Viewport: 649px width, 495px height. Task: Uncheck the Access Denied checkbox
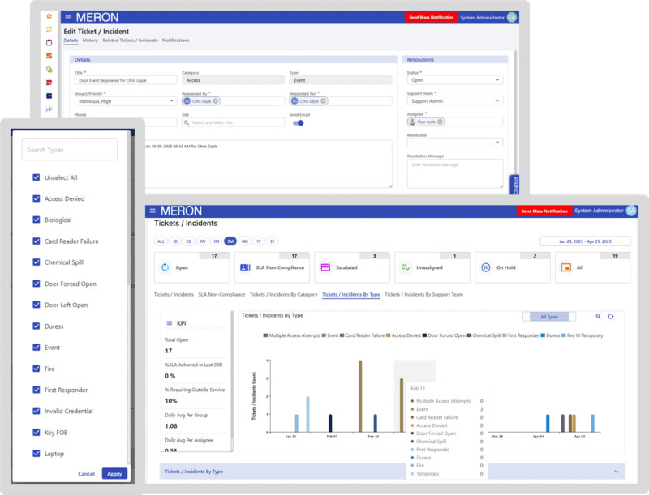37,198
